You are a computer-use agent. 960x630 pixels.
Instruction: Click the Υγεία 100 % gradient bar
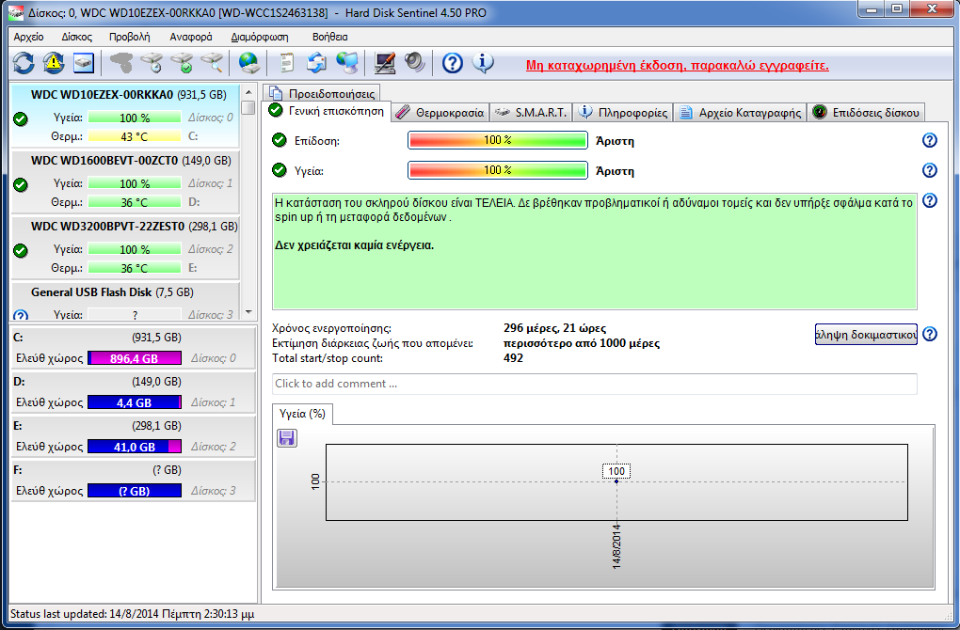coord(497,170)
